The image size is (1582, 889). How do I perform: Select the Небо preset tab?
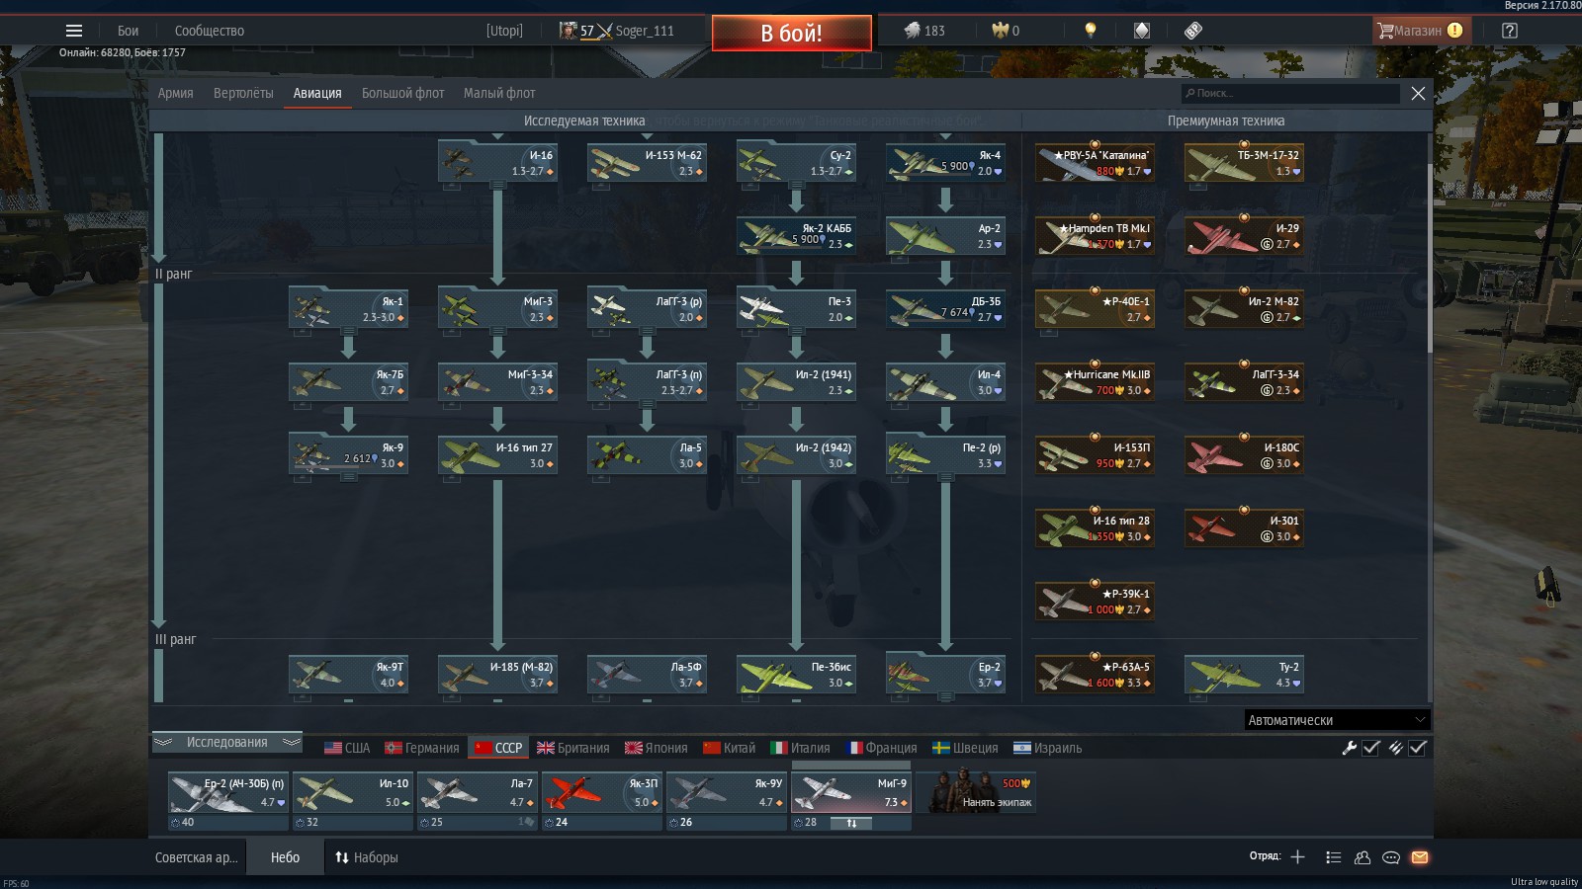point(285,857)
